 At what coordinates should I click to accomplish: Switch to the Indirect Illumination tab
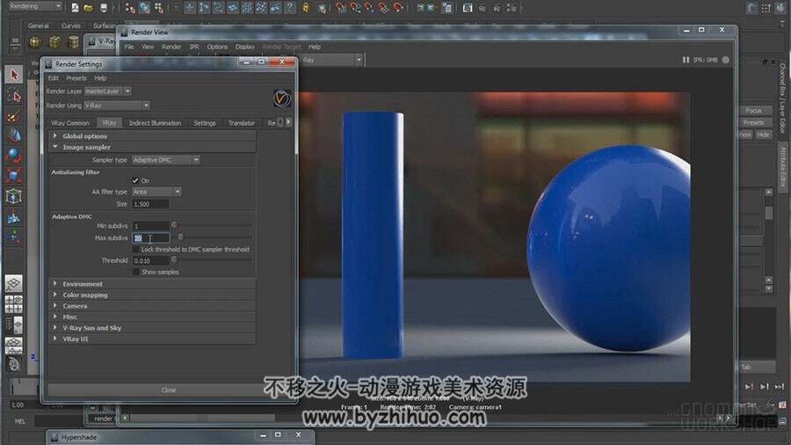tap(155, 123)
